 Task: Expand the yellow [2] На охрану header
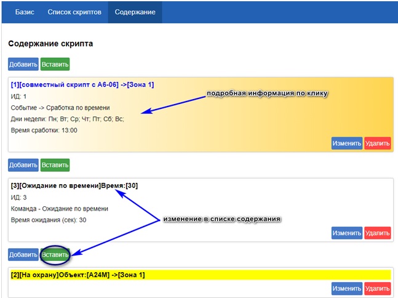(78, 275)
